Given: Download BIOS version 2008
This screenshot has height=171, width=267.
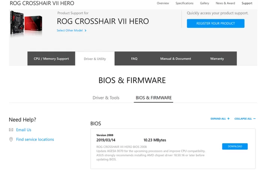Looking at the screenshot, I should 235,146.
